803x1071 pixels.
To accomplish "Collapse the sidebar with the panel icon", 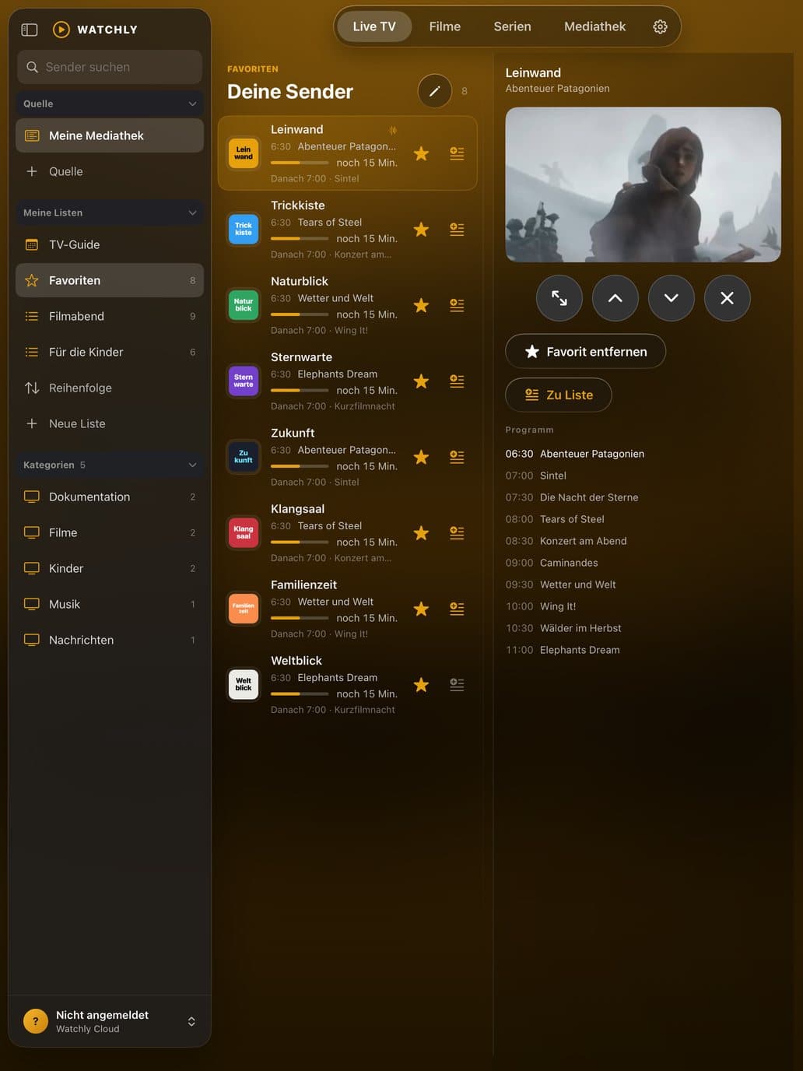I will [30, 30].
